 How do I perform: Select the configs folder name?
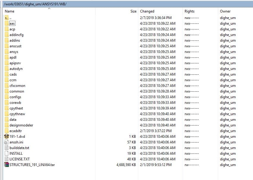pyautogui.click(x=15, y=97)
